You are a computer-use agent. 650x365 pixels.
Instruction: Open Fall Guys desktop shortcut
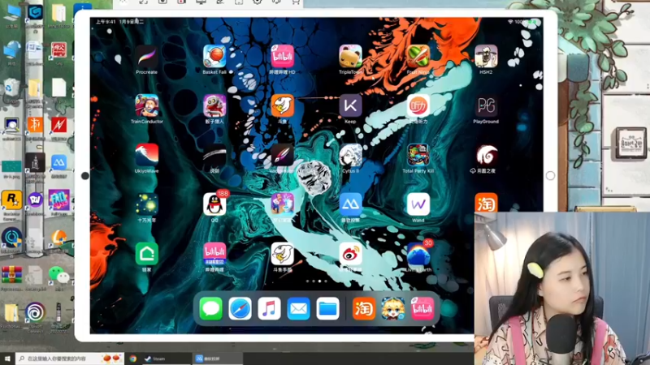(58, 200)
